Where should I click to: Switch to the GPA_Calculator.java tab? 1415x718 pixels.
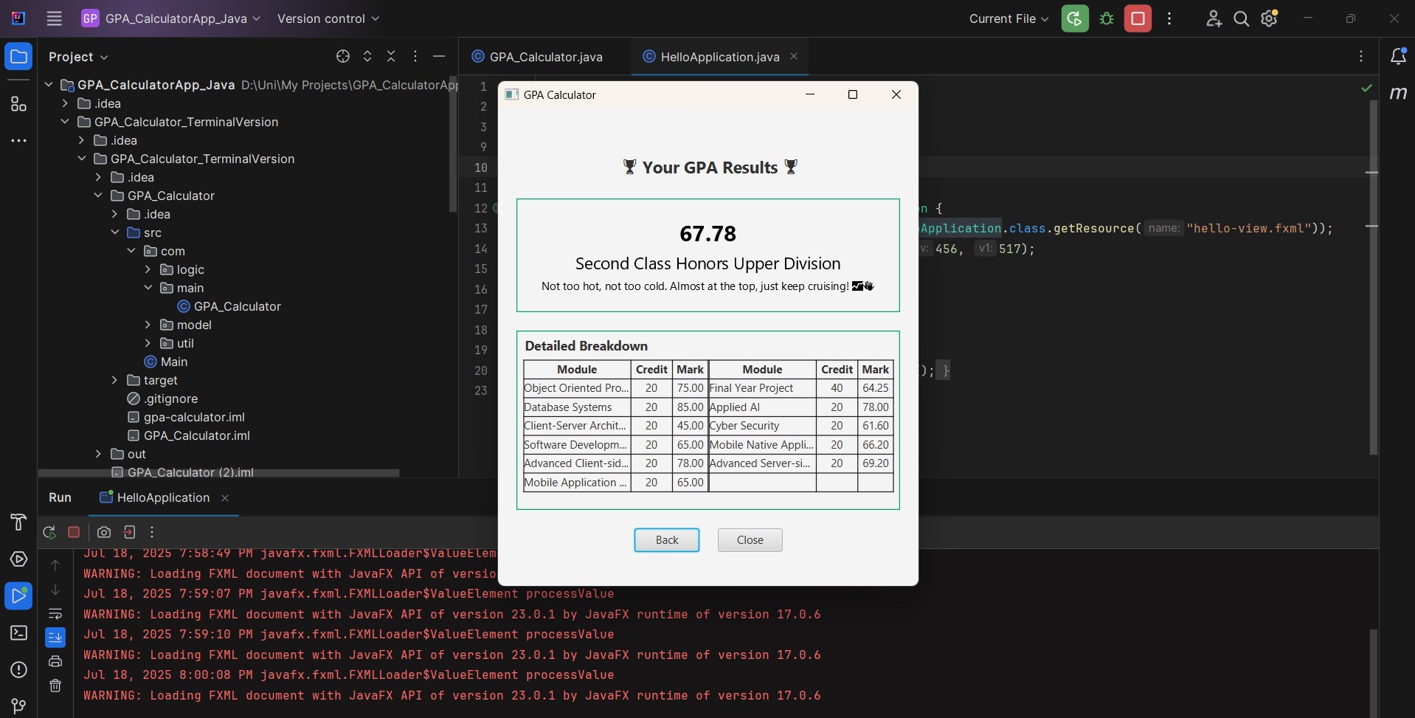pyautogui.click(x=546, y=56)
